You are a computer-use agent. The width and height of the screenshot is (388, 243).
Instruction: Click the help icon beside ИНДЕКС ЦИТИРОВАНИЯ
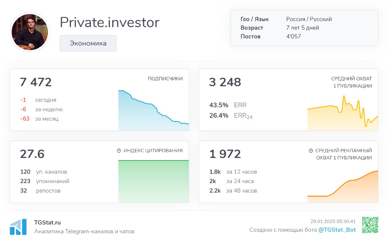pyautogui.click(x=119, y=150)
